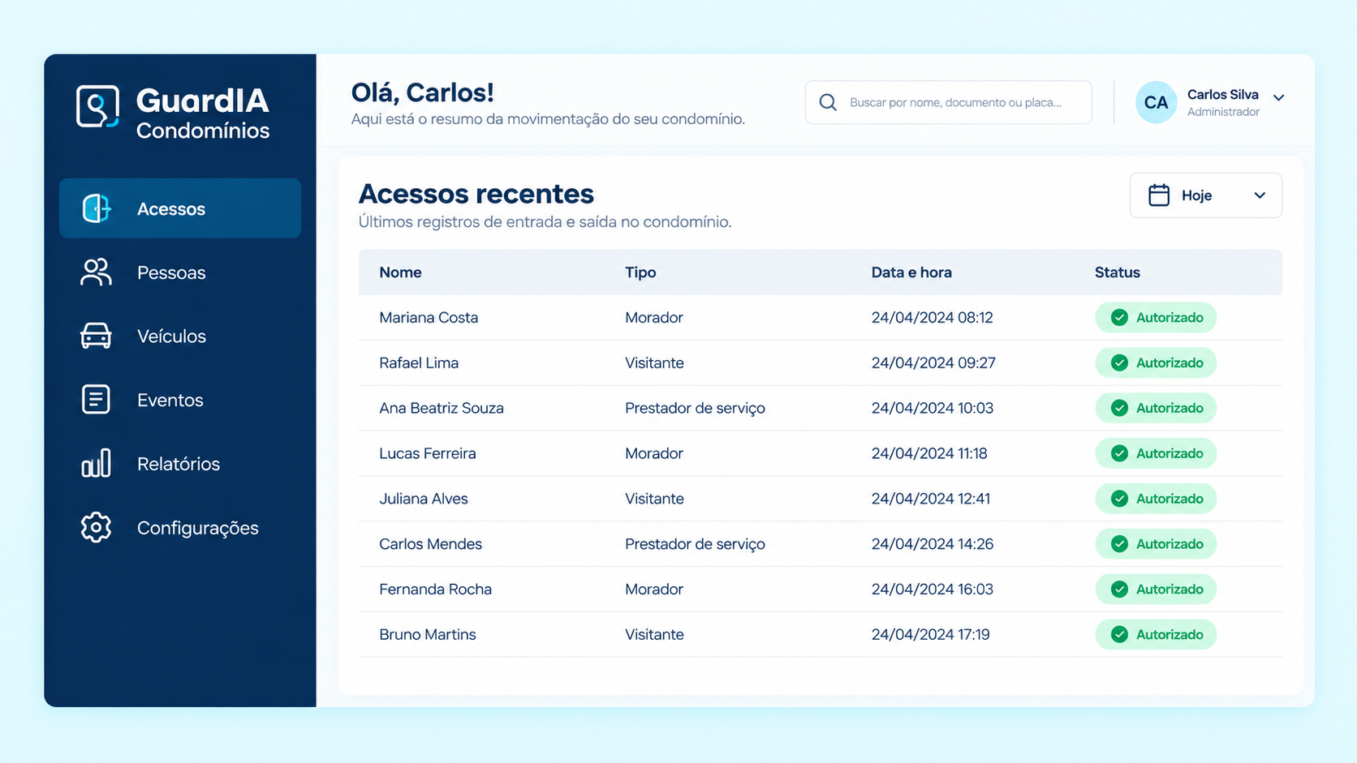Click the Olá, Carlos! greeting heading
Viewport: 1357px width, 763px height.
[x=422, y=92]
